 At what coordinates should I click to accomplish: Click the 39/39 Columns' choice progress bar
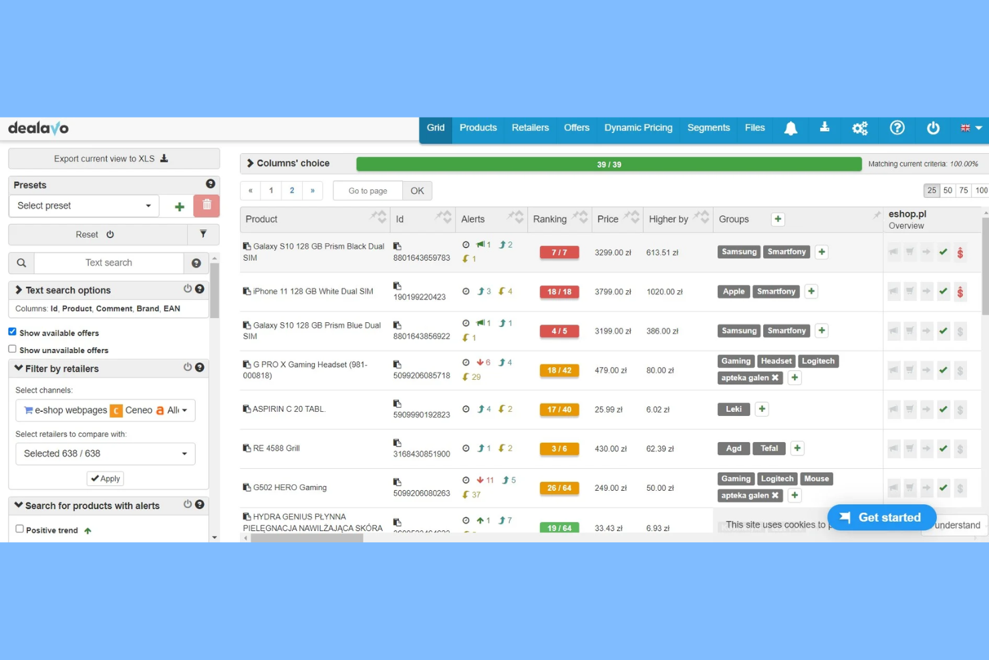[608, 163]
